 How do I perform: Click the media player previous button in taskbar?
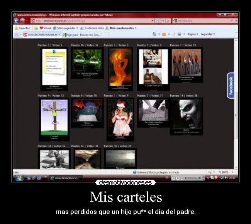[174, 178]
